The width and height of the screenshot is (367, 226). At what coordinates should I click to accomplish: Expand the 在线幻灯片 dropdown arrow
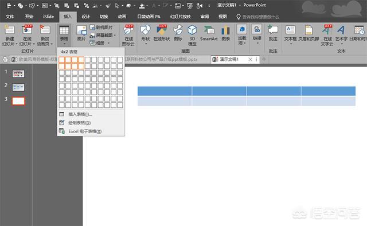point(34,44)
